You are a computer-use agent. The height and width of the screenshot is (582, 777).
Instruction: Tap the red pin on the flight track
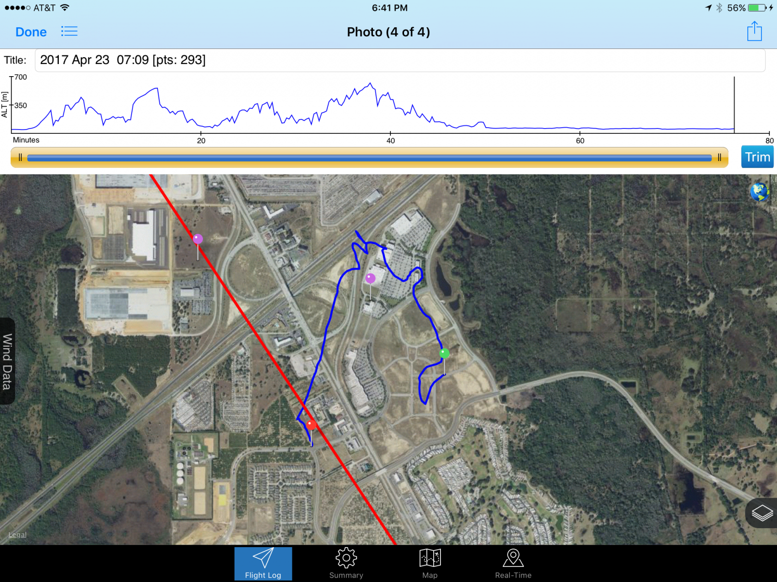tap(311, 425)
